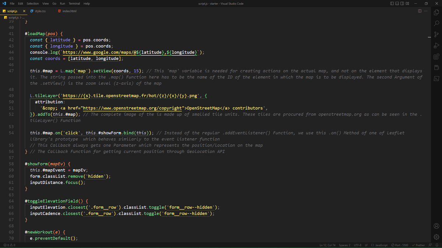The image size is (442, 248).
Task: Open the Terminal menu
Action: (x=74, y=3)
